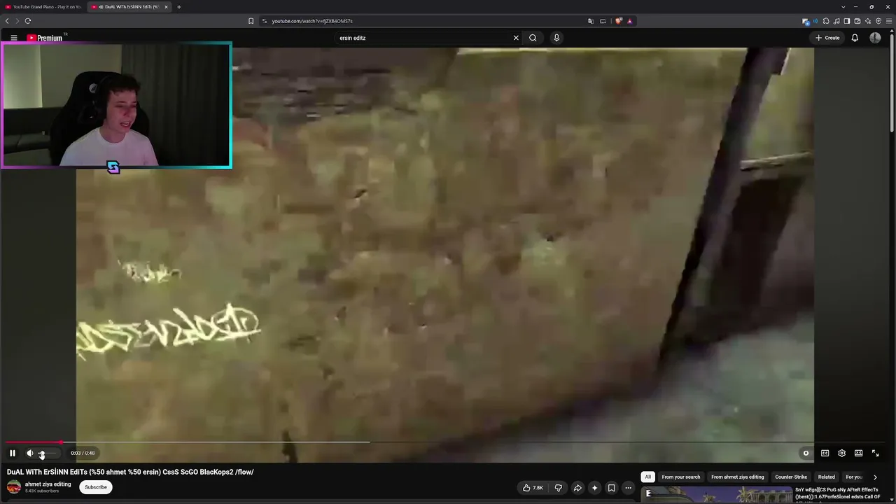Adjust the player volume slider
Screen dimensions: 896x504
pos(48,454)
